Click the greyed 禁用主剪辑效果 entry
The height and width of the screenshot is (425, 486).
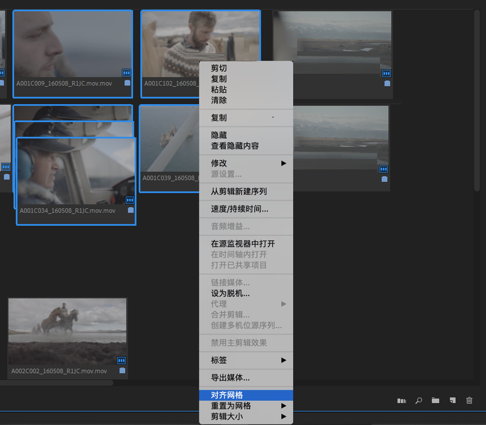point(246,343)
